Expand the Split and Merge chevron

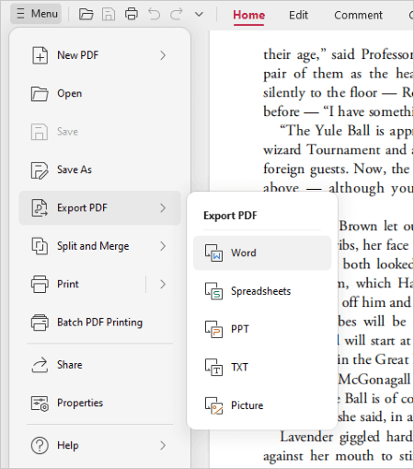[x=163, y=246]
